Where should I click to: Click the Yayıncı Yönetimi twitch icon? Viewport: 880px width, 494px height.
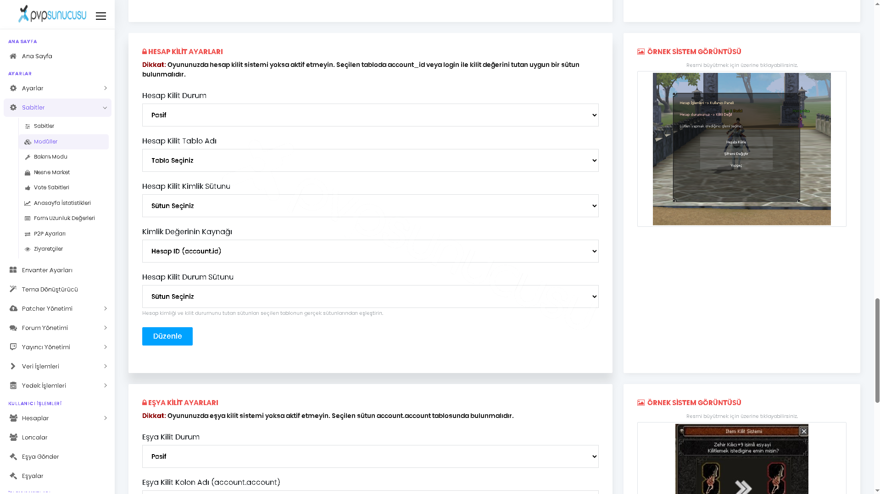tap(13, 347)
